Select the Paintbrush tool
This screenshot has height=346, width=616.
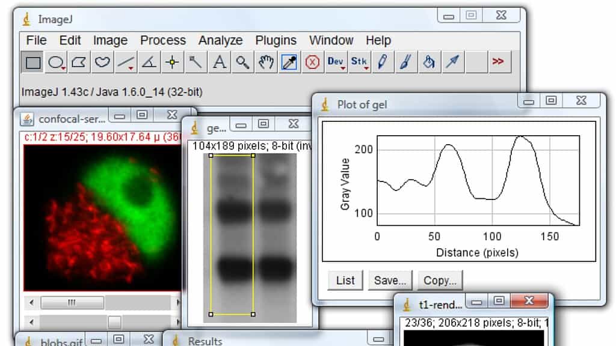405,62
